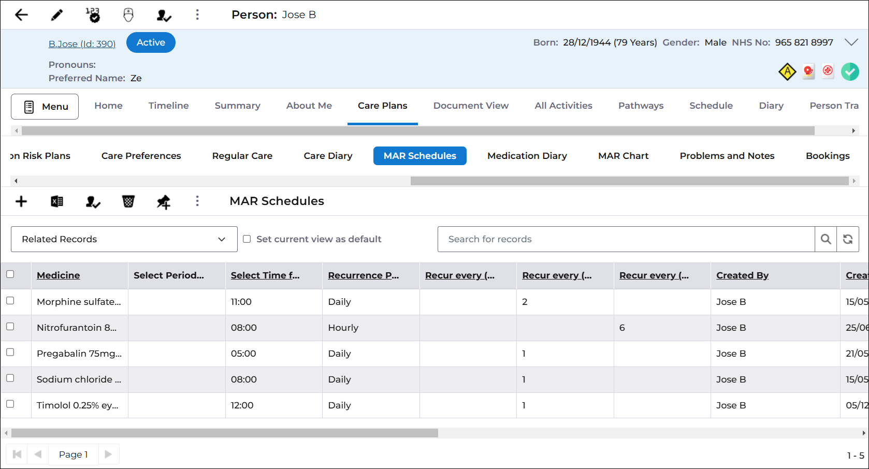Image resolution: width=869 pixels, height=469 pixels.
Task: Go back with the left arrow icon
Action: (x=21, y=15)
